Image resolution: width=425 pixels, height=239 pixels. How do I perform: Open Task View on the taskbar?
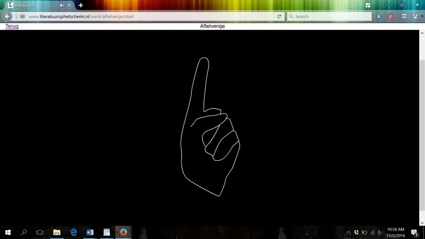40,232
